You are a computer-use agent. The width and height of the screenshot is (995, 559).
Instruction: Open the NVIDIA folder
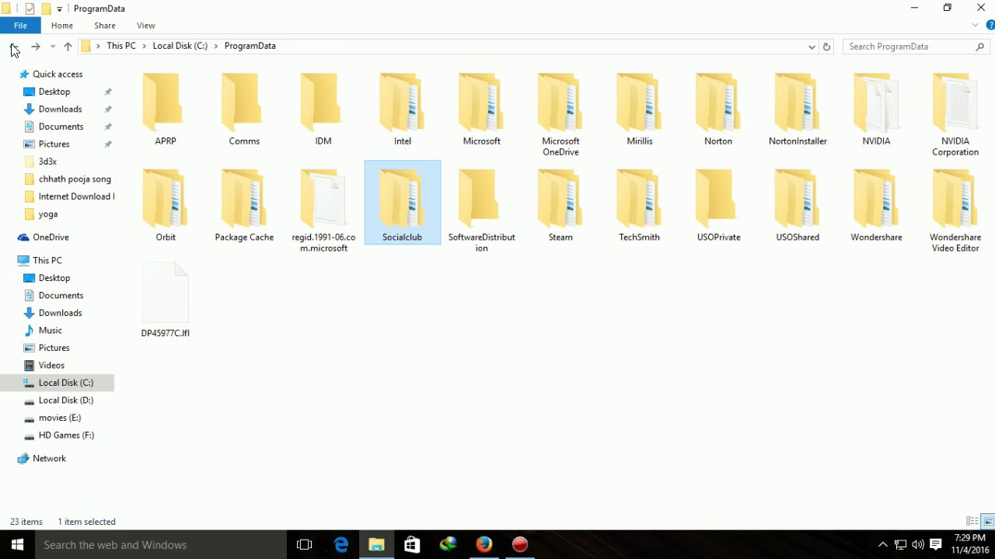pyautogui.click(x=876, y=110)
